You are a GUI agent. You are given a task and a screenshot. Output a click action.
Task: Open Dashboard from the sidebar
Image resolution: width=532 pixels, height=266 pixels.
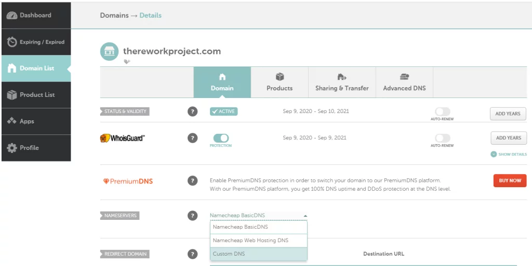click(x=36, y=15)
